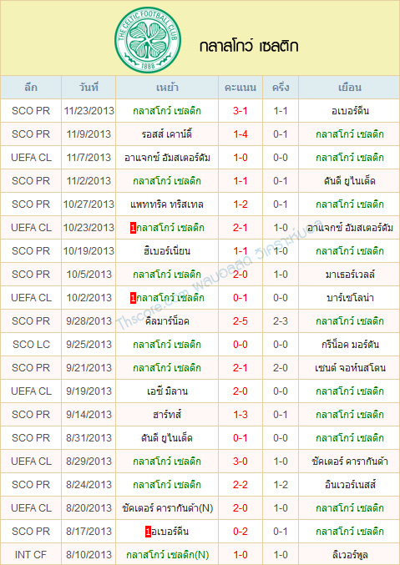Click the 2-5 score in the 9/28/2013 row

(x=241, y=321)
